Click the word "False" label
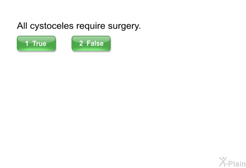 click(95, 43)
